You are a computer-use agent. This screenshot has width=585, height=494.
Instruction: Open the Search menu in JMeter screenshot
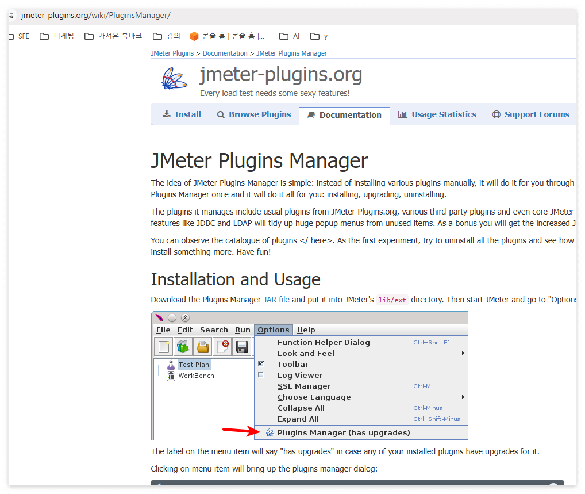(x=214, y=330)
